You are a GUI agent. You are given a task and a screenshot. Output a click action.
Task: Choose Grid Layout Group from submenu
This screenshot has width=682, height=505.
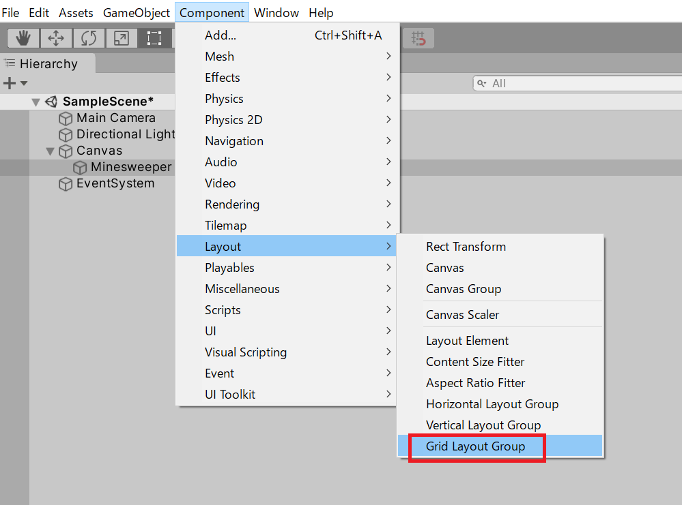475,446
